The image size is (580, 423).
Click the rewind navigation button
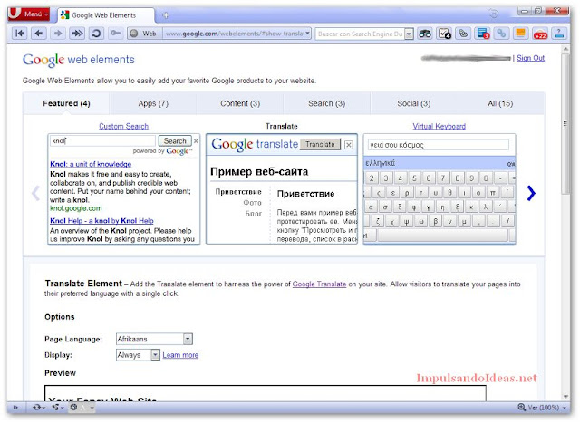coord(20,34)
